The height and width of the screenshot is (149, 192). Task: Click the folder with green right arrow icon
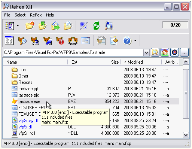coord(55,26)
